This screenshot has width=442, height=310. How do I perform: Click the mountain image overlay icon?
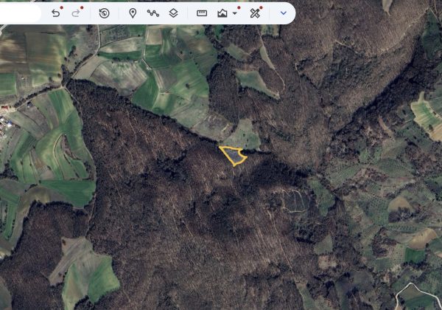tap(222, 13)
